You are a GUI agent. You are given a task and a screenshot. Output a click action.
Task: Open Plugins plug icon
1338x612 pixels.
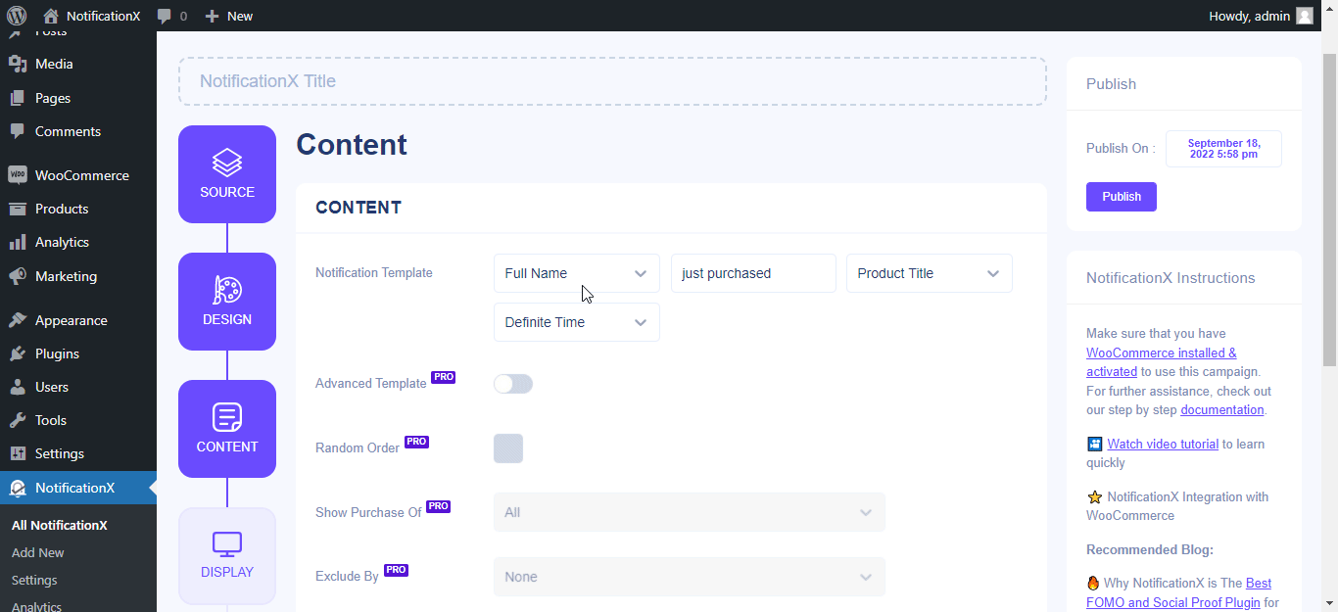(18, 353)
